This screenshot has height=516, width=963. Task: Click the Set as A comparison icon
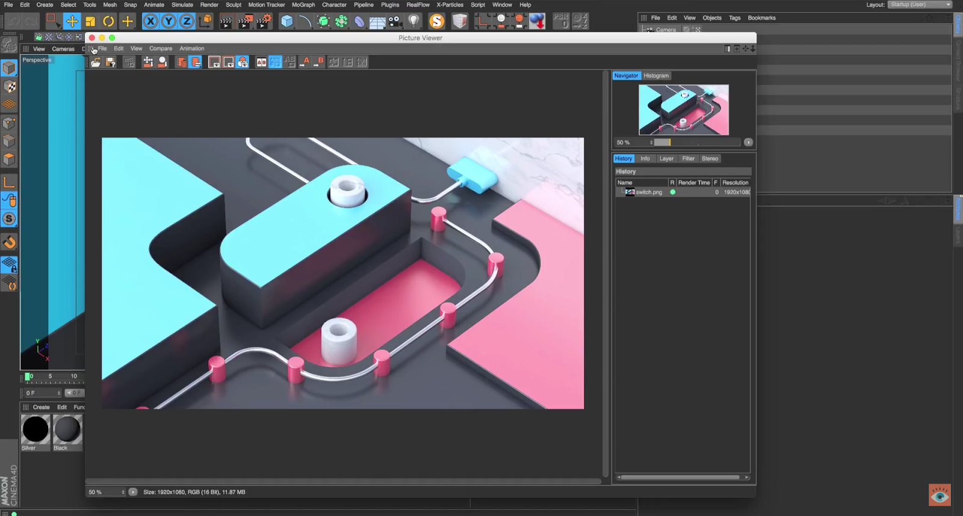tap(305, 62)
